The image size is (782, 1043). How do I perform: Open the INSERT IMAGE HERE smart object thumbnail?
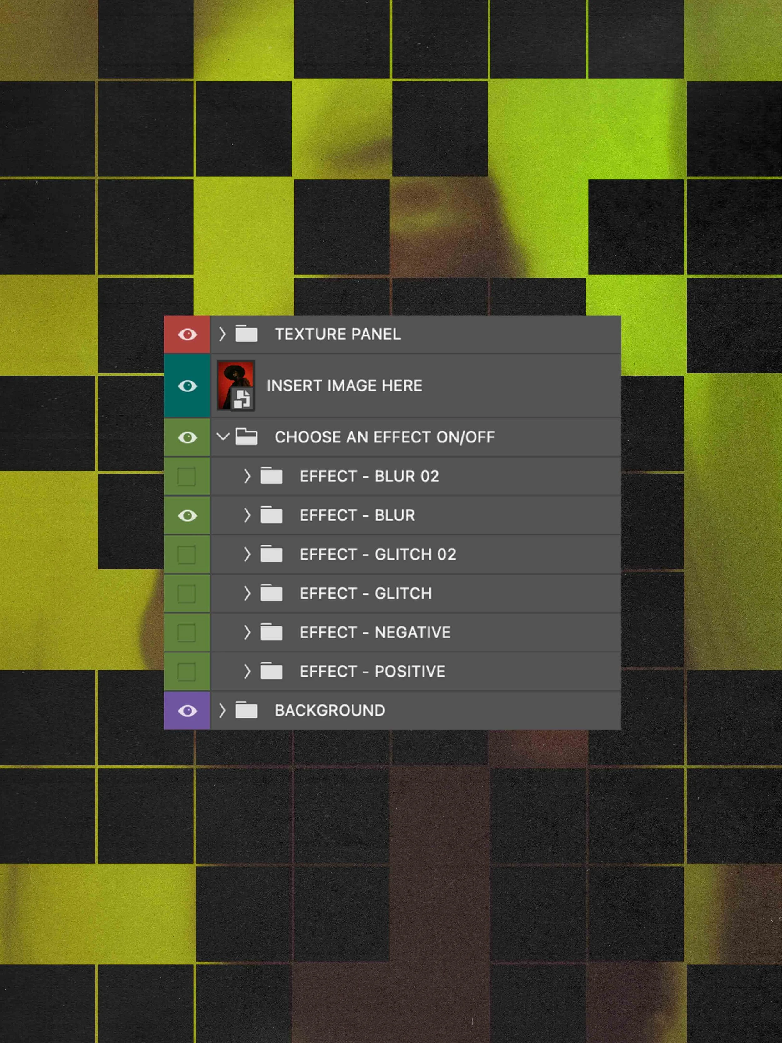[x=236, y=386]
